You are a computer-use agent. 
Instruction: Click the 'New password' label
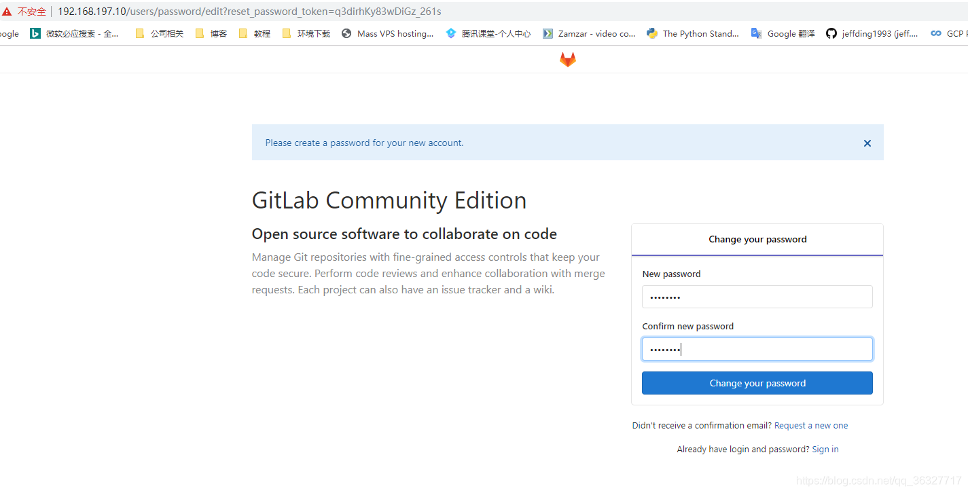[671, 274]
